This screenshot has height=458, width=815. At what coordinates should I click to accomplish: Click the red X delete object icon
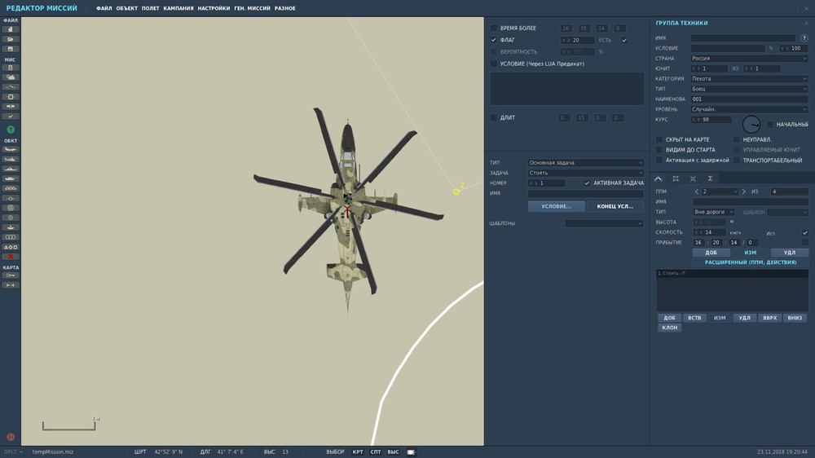tap(11, 257)
